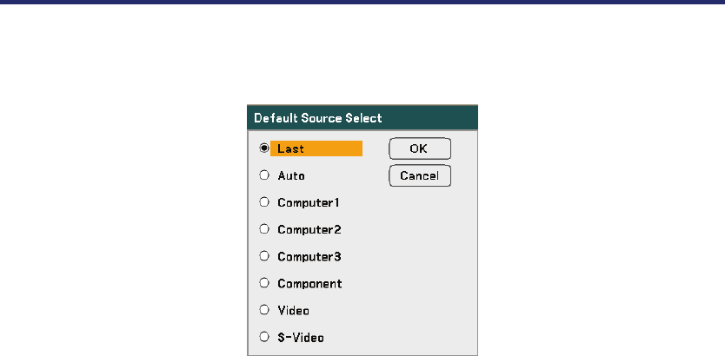Viewport: 725px width, 356px height.
Task: Choose the Component radio button circle
Action: tap(264, 283)
